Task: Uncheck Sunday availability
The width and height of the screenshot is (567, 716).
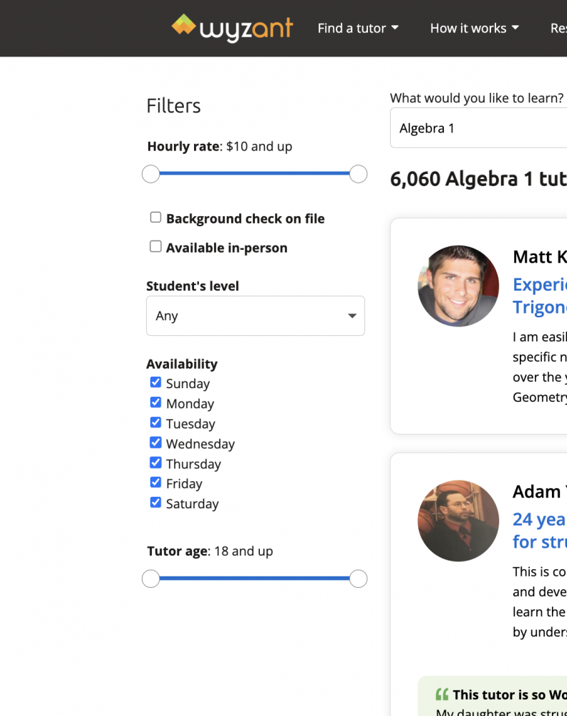Action: tap(155, 382)
